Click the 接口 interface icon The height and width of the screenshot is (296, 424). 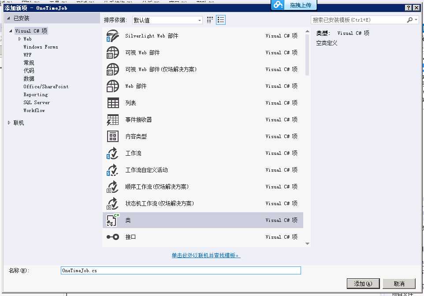[x=113, y=237]
